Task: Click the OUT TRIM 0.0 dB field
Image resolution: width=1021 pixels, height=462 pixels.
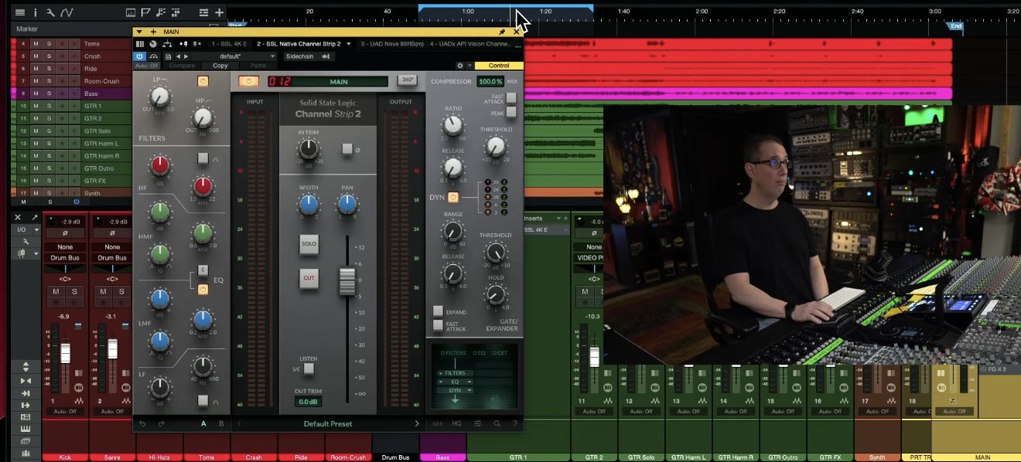Action: pos(309,402)
